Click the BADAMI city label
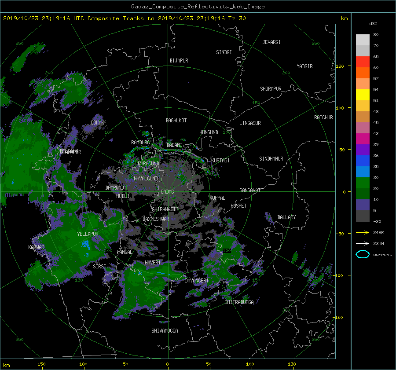The width and height of the screenshot is (396, 370). [174, 145]
